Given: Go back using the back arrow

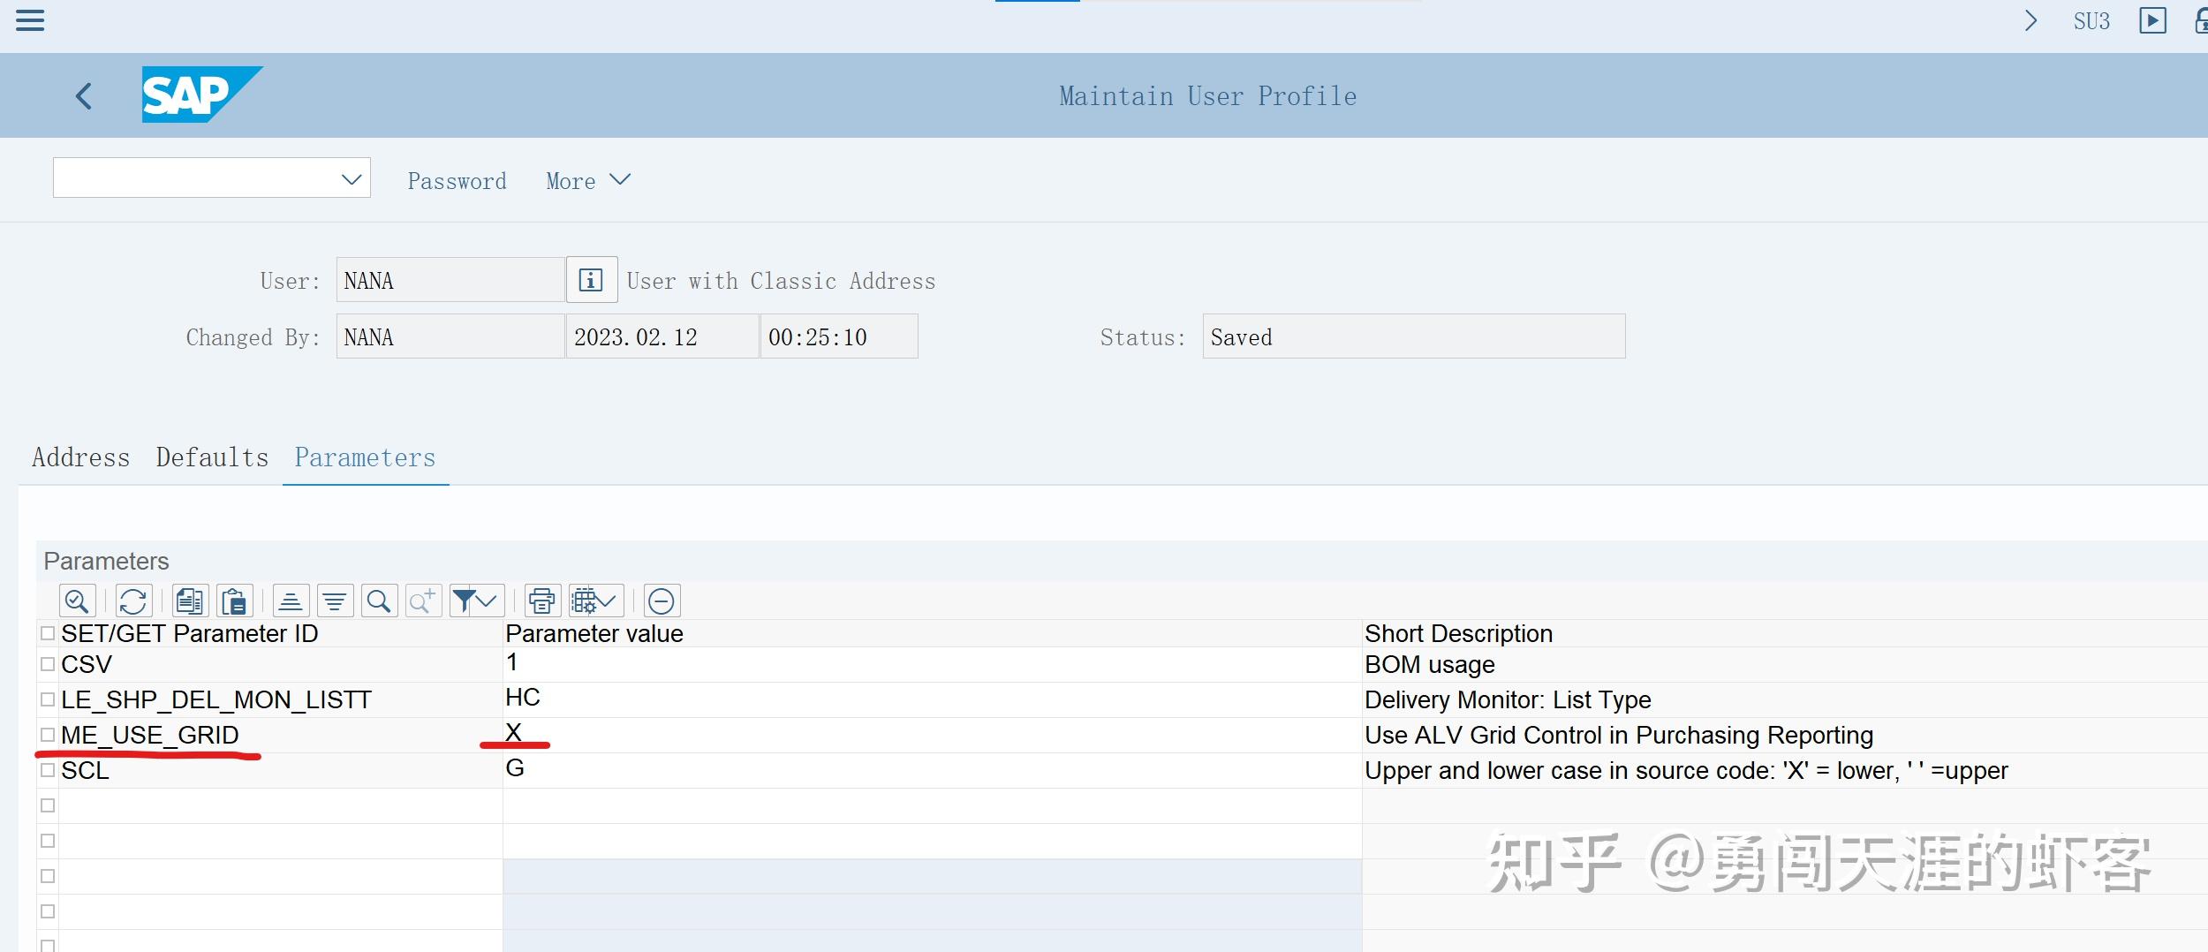Looking at the screenshot, I should pos(84,95).
